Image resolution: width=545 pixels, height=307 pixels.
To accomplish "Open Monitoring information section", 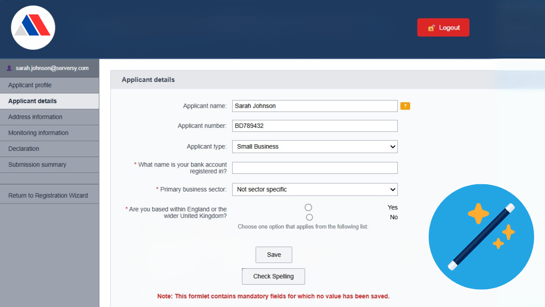I will pos(50,133).
